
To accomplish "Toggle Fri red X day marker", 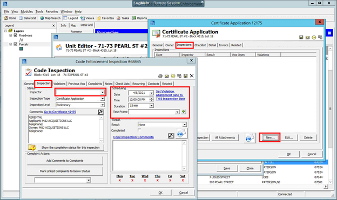I will point(170,181).
